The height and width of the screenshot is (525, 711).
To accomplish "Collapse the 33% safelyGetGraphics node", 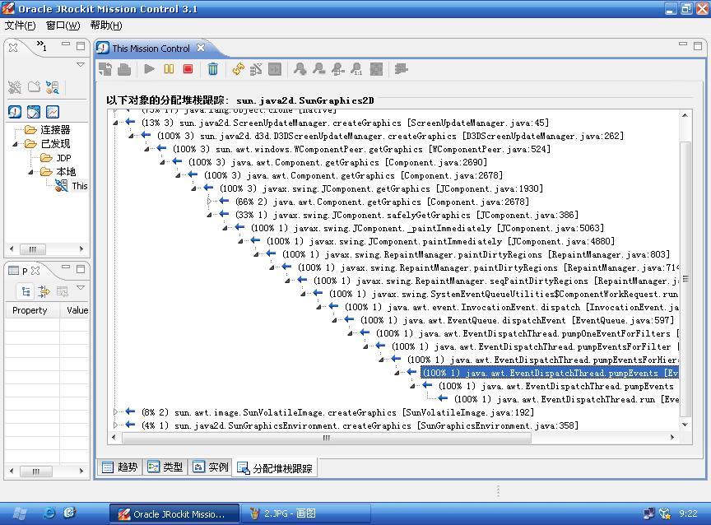I will point(209,215).
